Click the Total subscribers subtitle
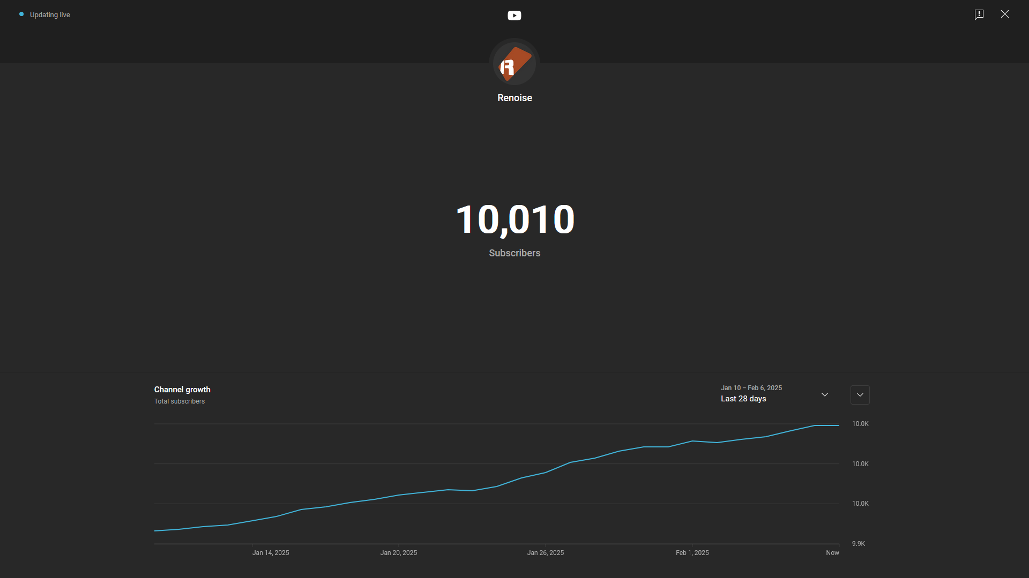1029x578 pixels. [180, 401]
